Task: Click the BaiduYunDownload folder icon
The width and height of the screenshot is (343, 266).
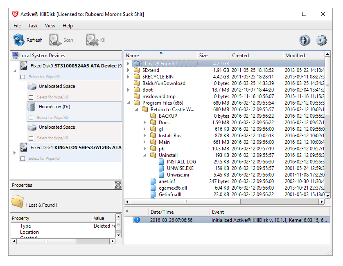Action: [x=137, y=83]
